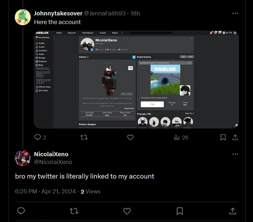Image resolution: width=253 pixels, height=222 pixels.
Task: Open the 18h timestamp on Johnnytakesover's tweet
Action: 135,13
